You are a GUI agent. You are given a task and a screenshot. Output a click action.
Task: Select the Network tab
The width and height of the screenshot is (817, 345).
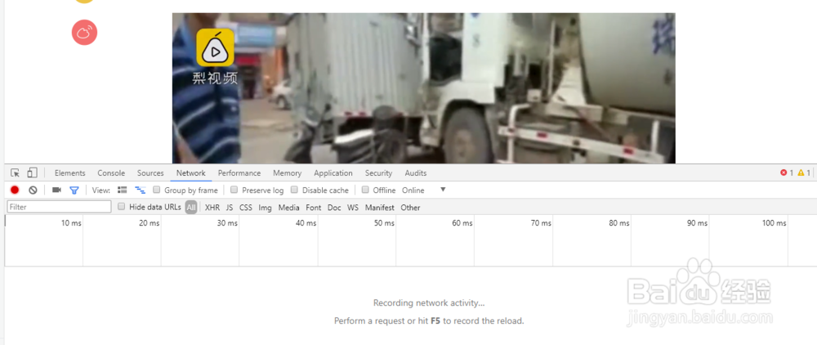[x=190, y=173]
